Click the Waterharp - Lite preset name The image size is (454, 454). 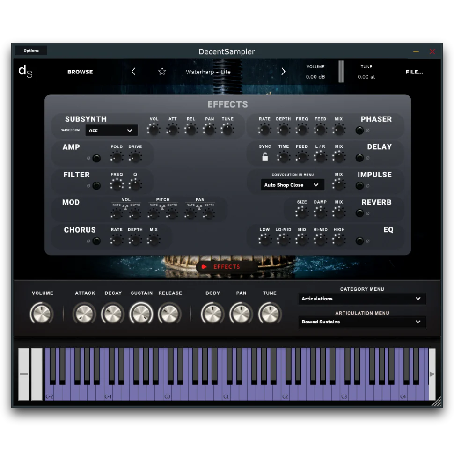pos(208,72)
